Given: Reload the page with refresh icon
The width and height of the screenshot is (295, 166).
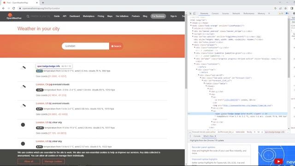Looking at the screenshot, I should point(14,8).
